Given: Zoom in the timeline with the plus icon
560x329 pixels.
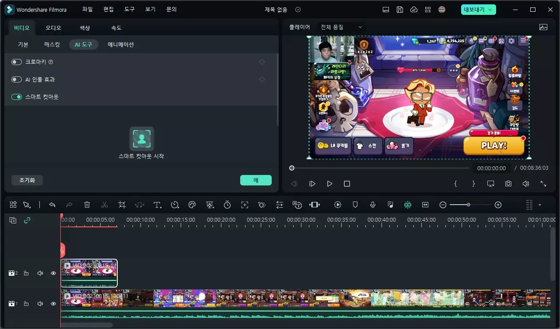Looking at the screenshot, I should tap(498, 205).
